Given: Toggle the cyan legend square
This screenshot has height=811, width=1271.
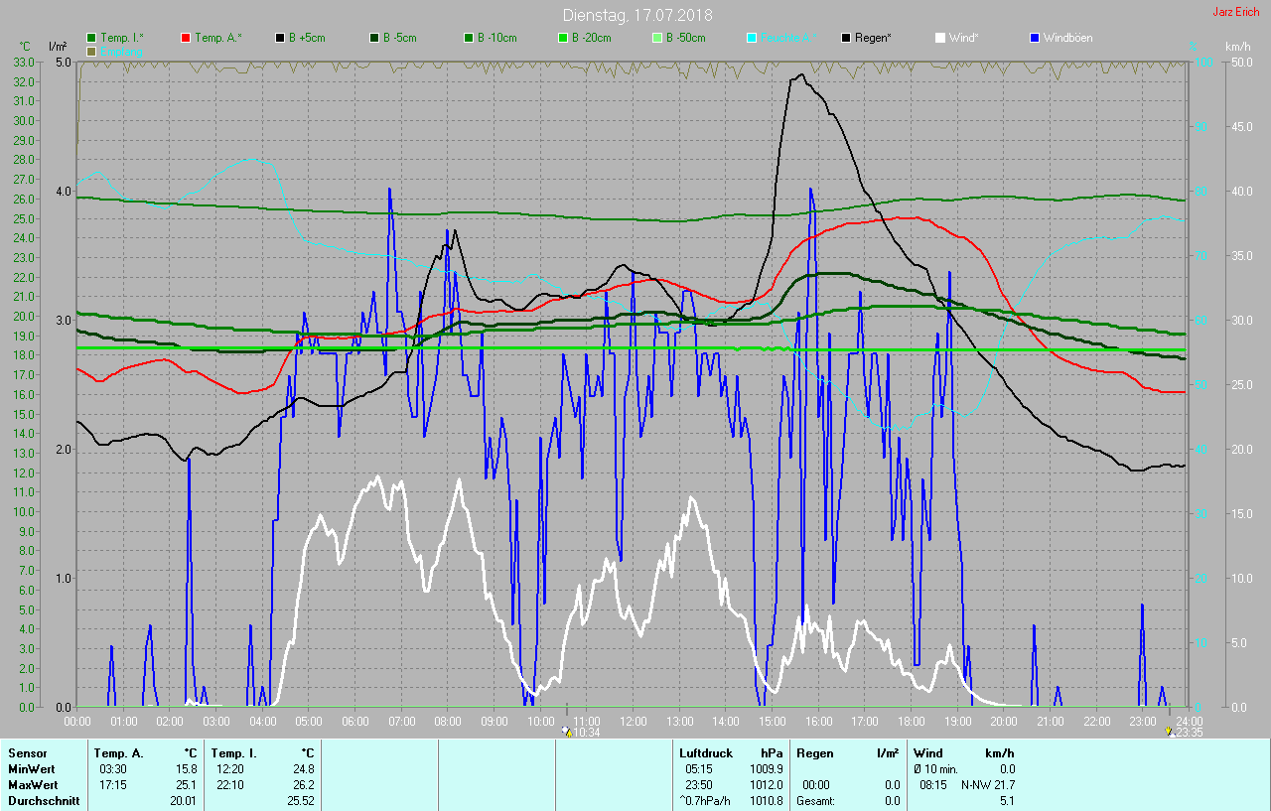Looking at the screenshot, I should pyautogui.click(x=752, y=38).
